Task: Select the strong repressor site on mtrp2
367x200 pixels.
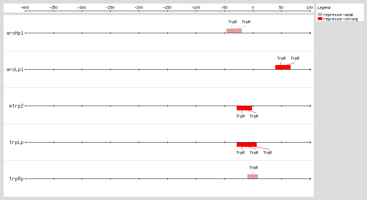Action: pos(244,108)
